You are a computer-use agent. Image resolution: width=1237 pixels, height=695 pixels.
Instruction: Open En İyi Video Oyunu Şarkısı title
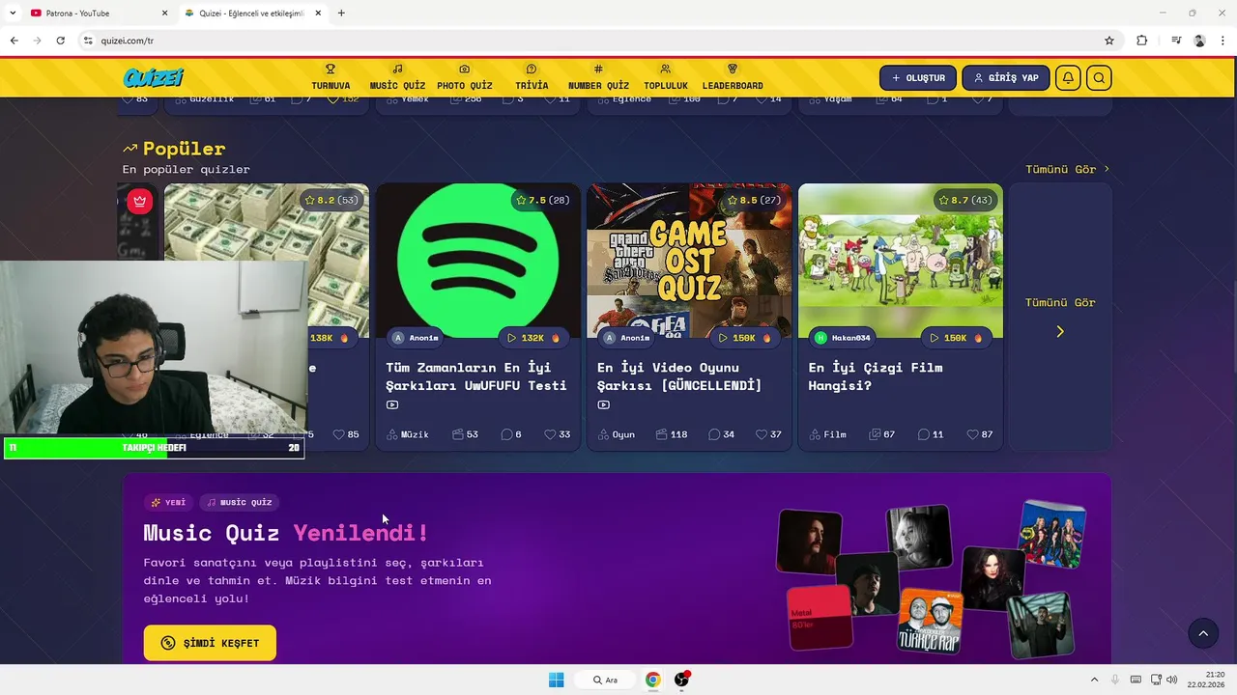(679, 376)
